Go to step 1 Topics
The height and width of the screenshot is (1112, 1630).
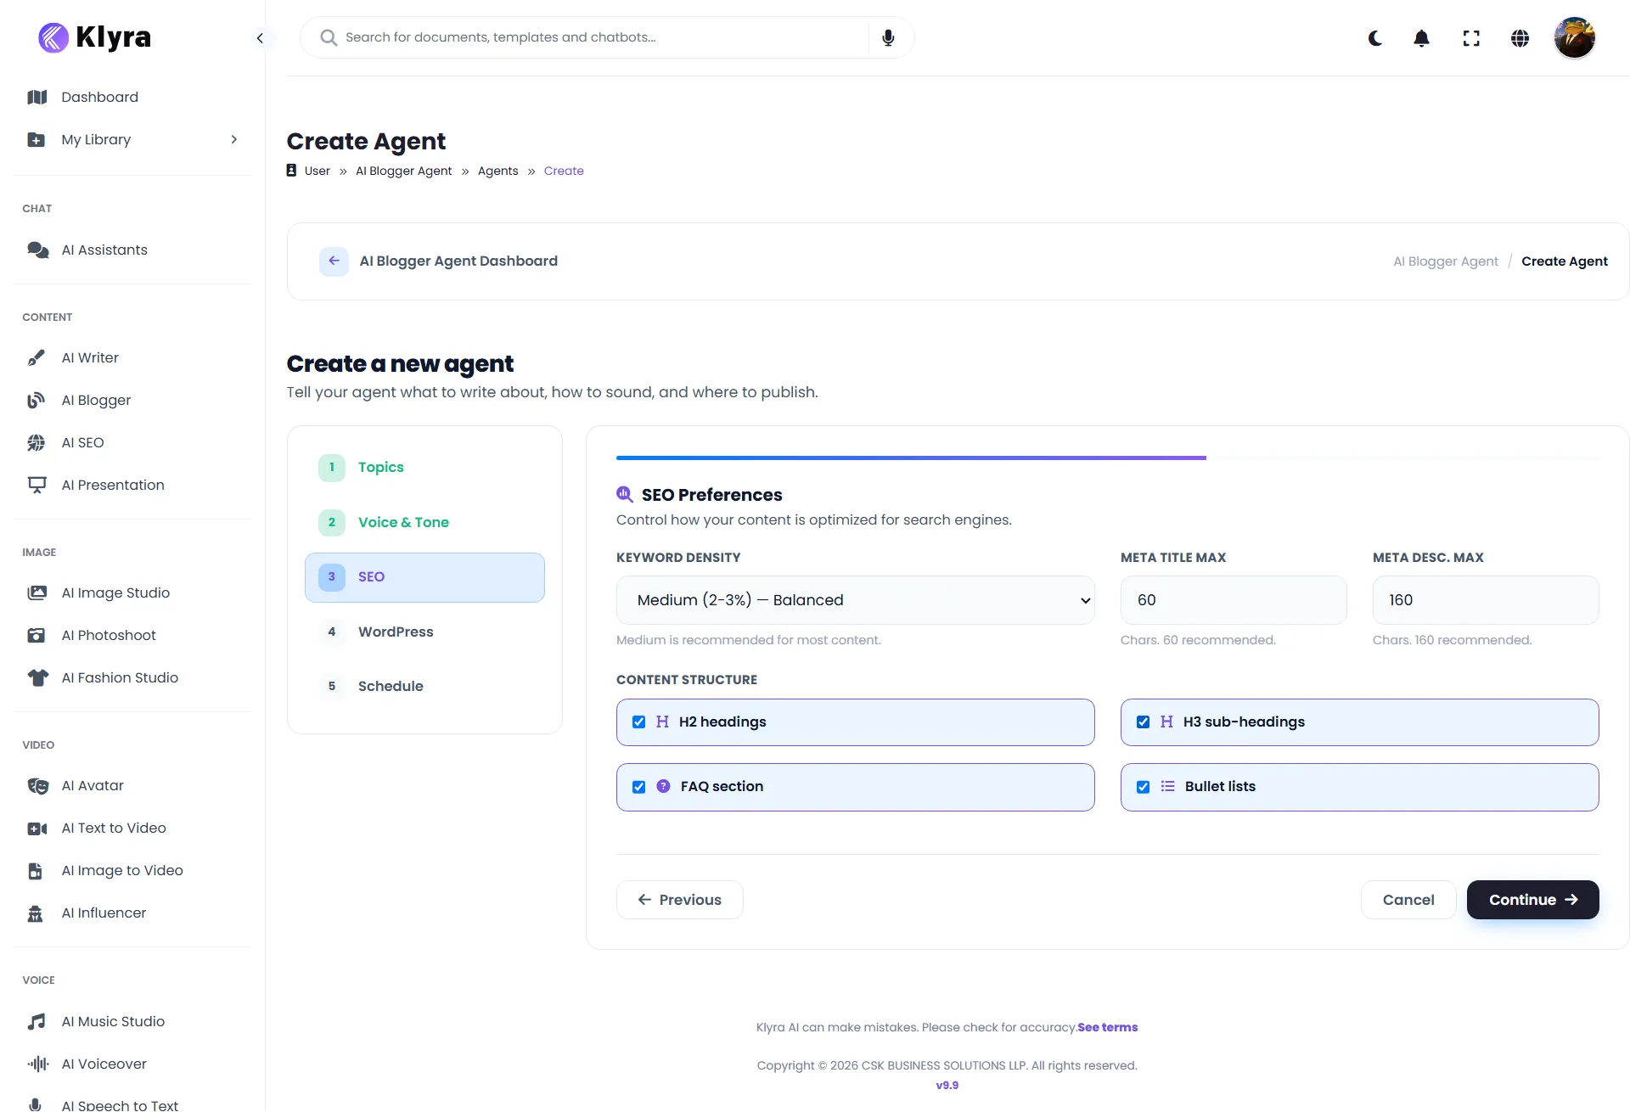click(424, 467)
